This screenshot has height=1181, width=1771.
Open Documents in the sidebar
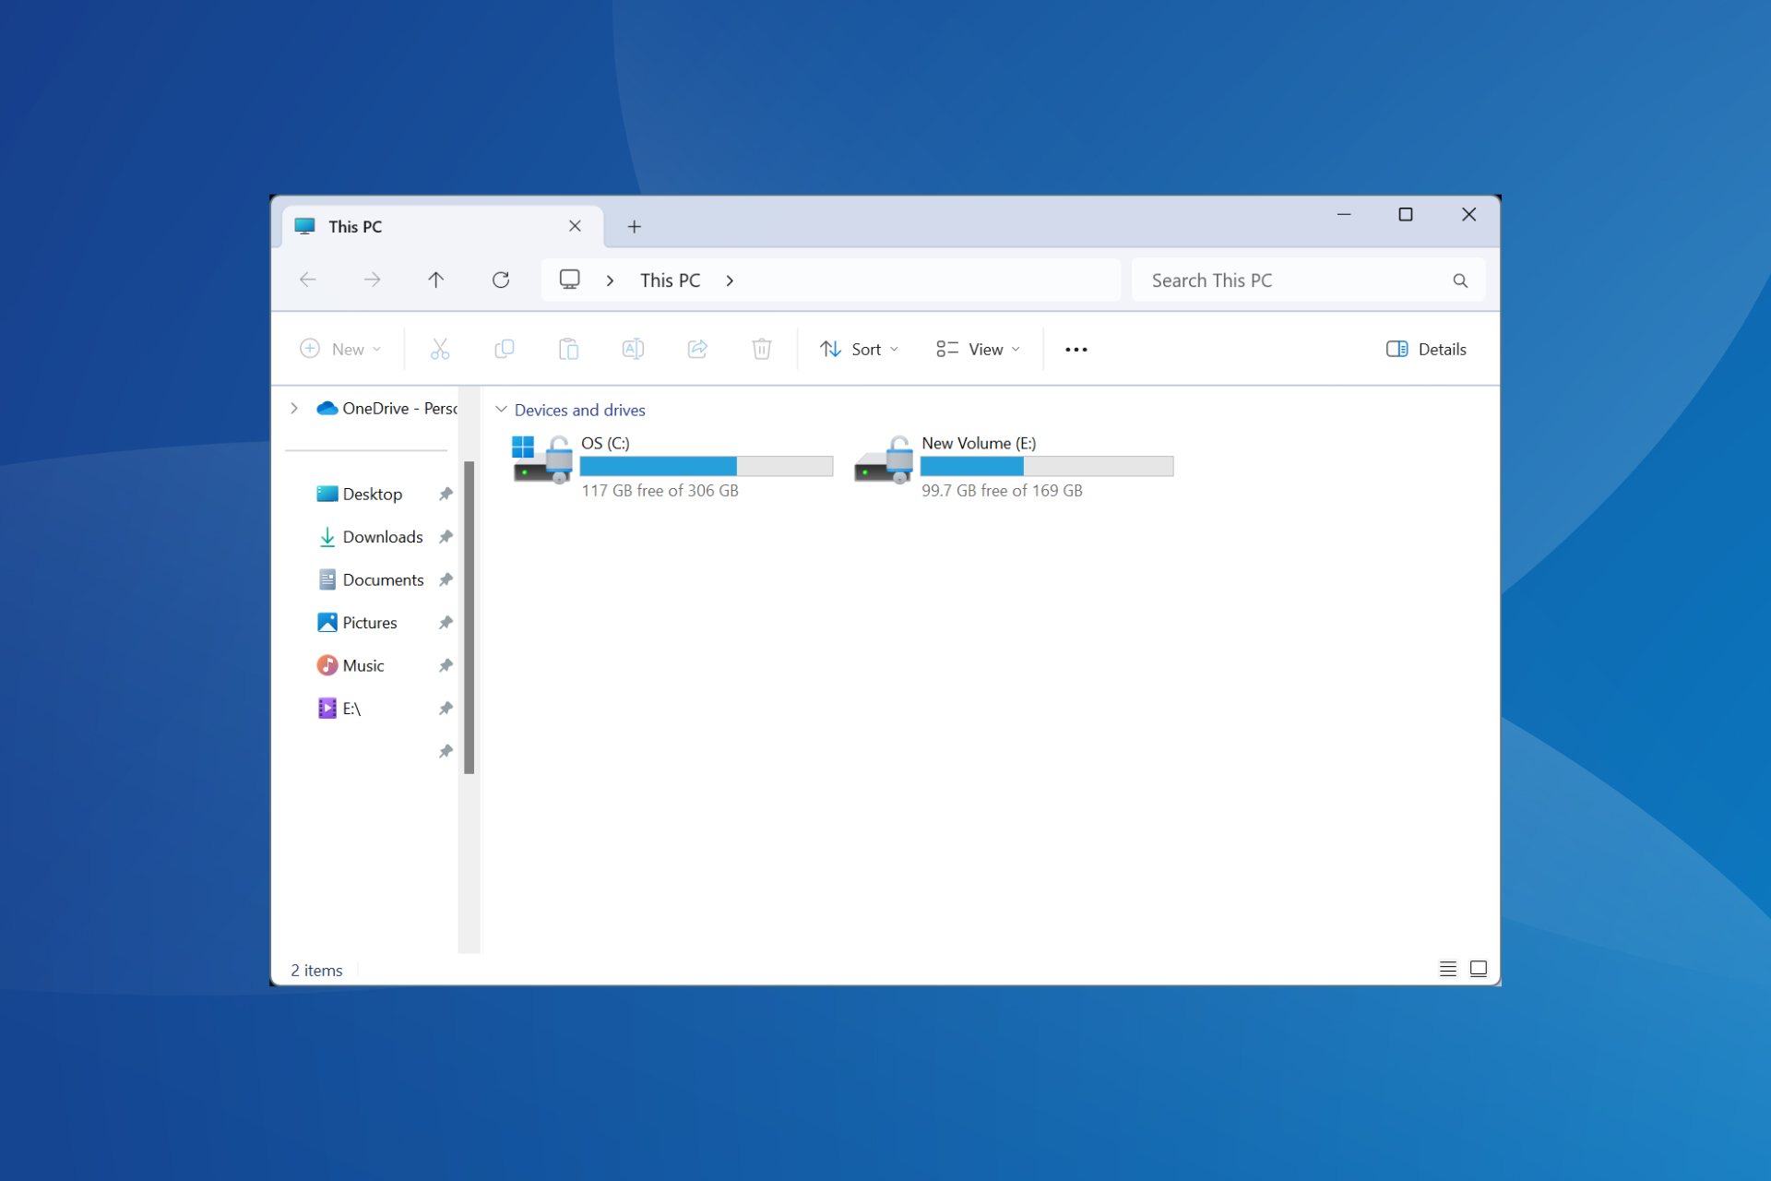383,579
